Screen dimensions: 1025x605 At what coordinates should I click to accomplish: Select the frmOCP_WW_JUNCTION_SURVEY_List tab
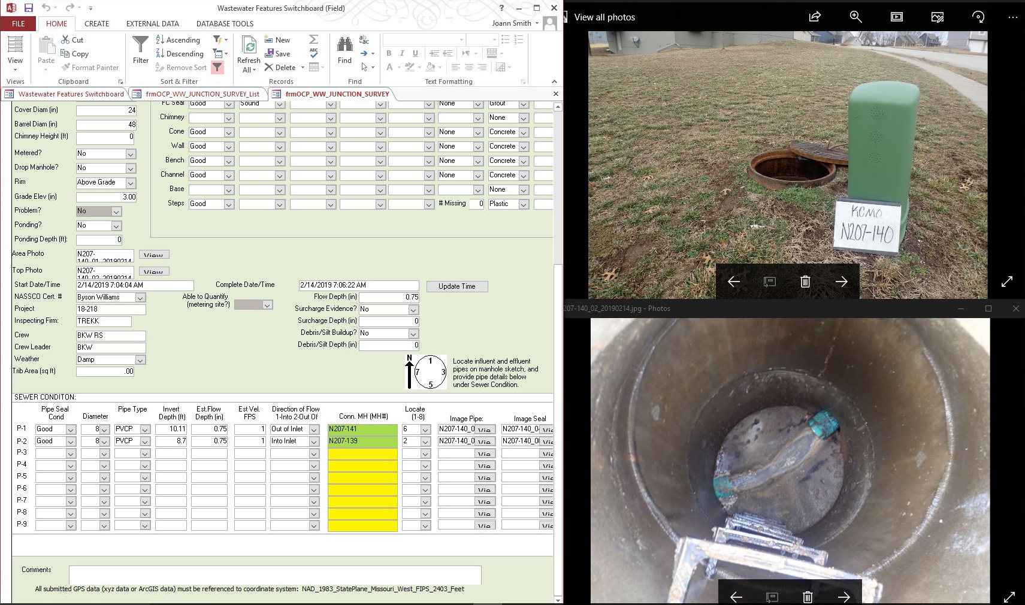point(201,94)
